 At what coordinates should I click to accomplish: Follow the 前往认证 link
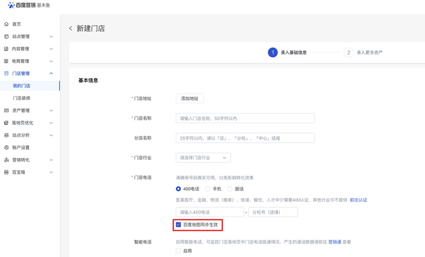(x=358, y=200)
